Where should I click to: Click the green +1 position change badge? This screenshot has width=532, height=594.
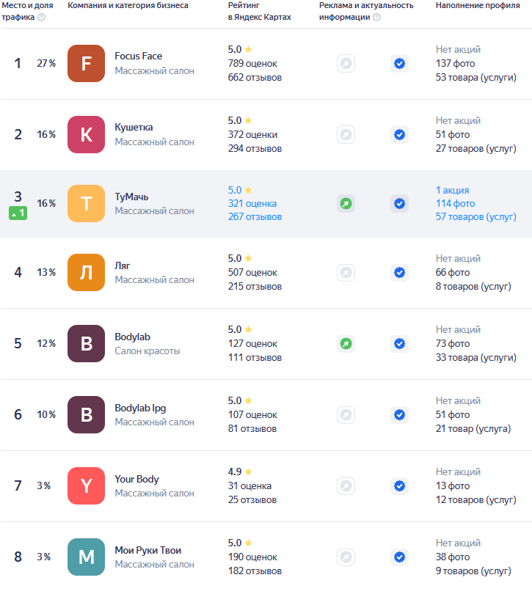pos(18,213)
